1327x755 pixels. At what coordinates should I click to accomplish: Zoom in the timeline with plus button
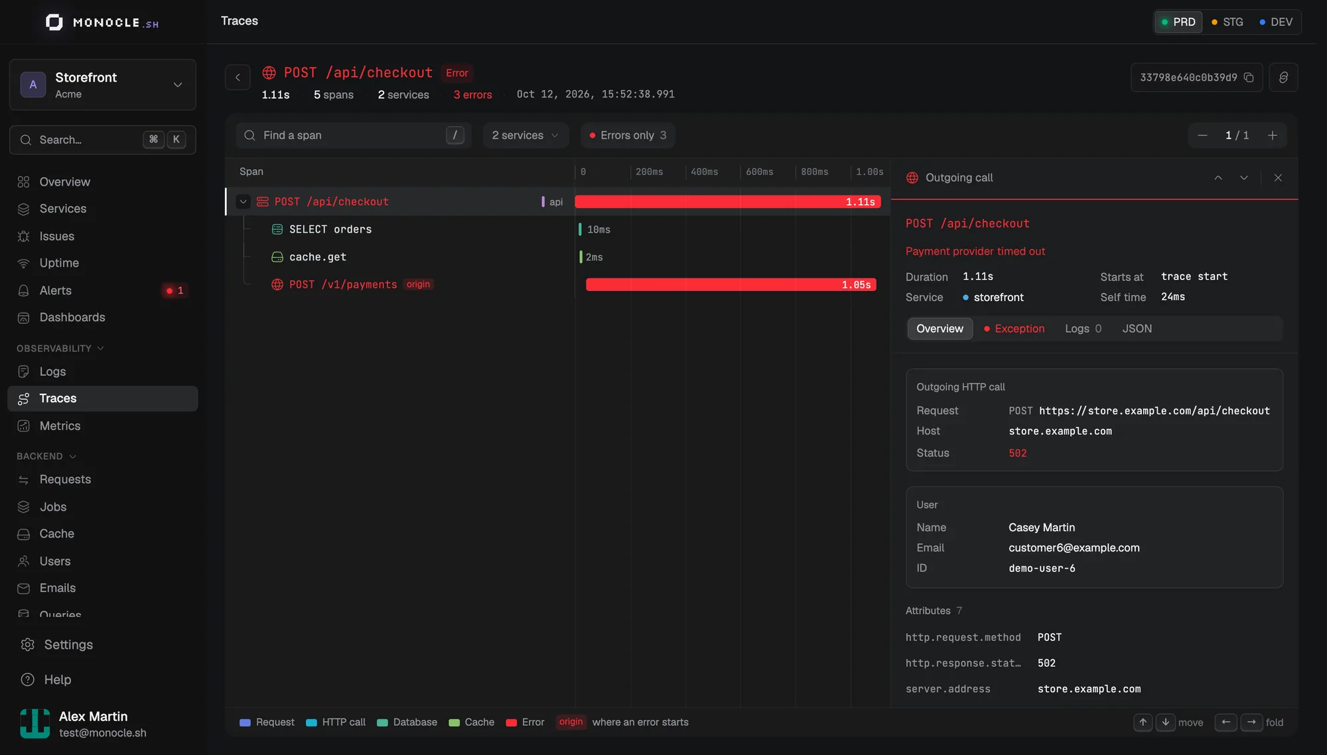[x=1273, y=135]
